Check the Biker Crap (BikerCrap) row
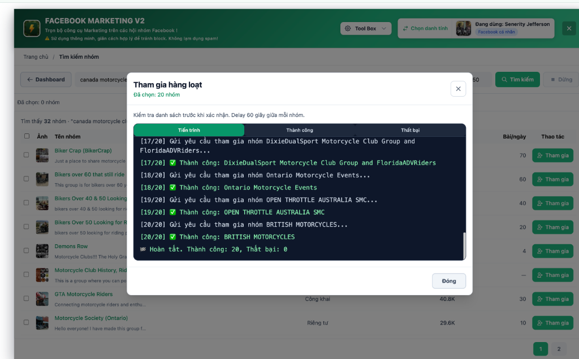Image resolution: width=579 pixels, height=359 pixels. pos(26,155)
